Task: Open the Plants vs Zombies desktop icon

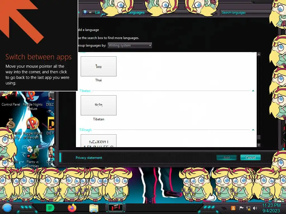Action: pyautogui.click(x=33, y=157)
